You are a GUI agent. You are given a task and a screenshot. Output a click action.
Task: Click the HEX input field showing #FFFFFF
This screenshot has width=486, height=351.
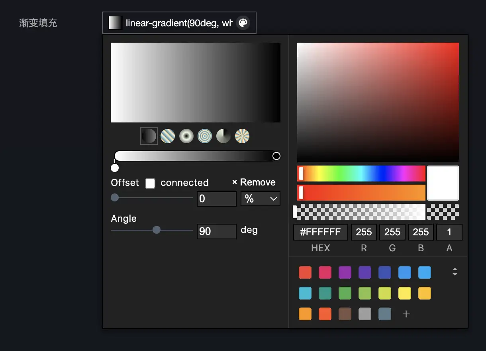point(320,232)
